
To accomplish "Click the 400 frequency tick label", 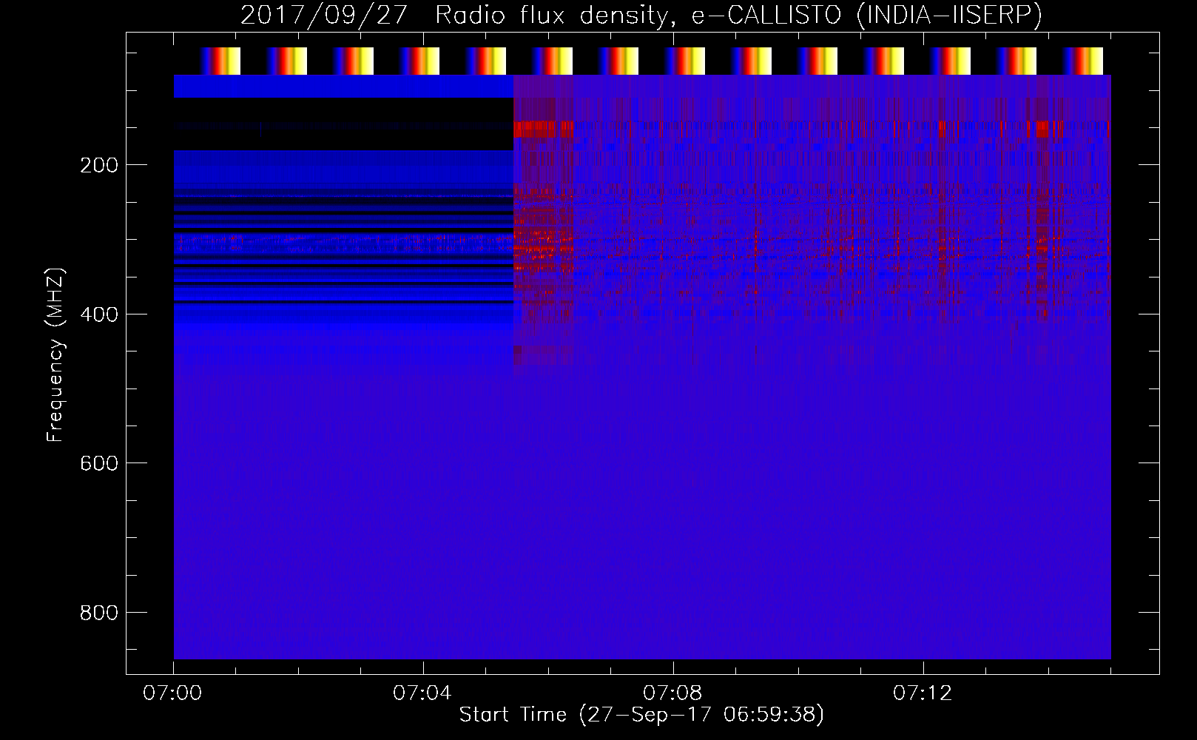I will point(98,314).
